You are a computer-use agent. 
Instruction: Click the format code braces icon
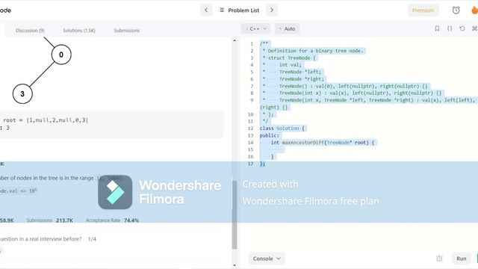pos(450,28)
